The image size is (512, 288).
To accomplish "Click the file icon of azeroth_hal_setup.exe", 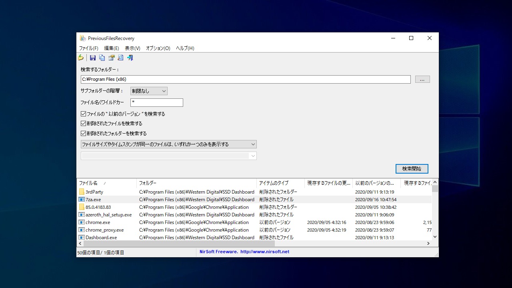I will 82,215.
